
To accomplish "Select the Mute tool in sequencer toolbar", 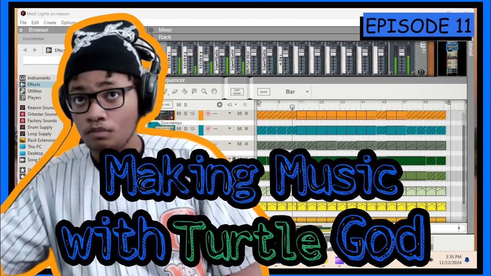I will tap(194, 92).
